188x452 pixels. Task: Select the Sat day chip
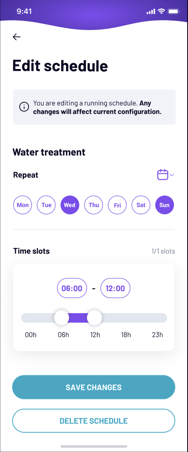tap(141, 205)
